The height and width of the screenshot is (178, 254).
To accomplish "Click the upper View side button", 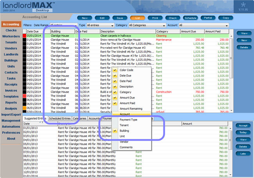I will click(244, 33).
